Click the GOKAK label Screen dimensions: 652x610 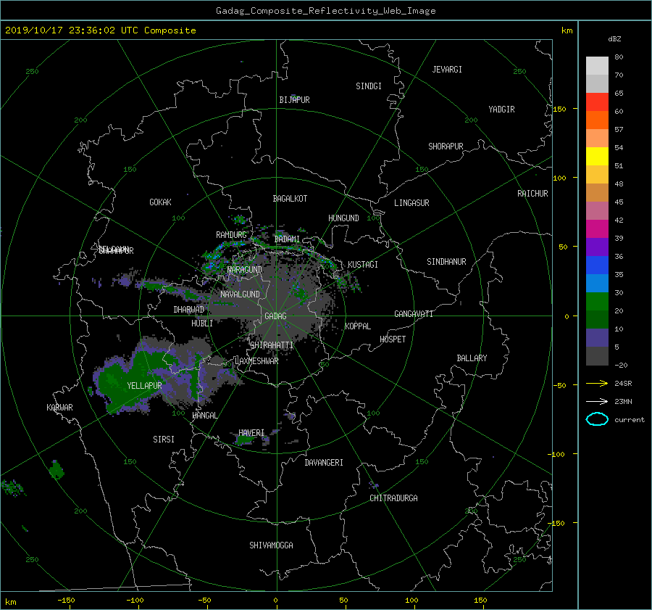pos(161,202)
